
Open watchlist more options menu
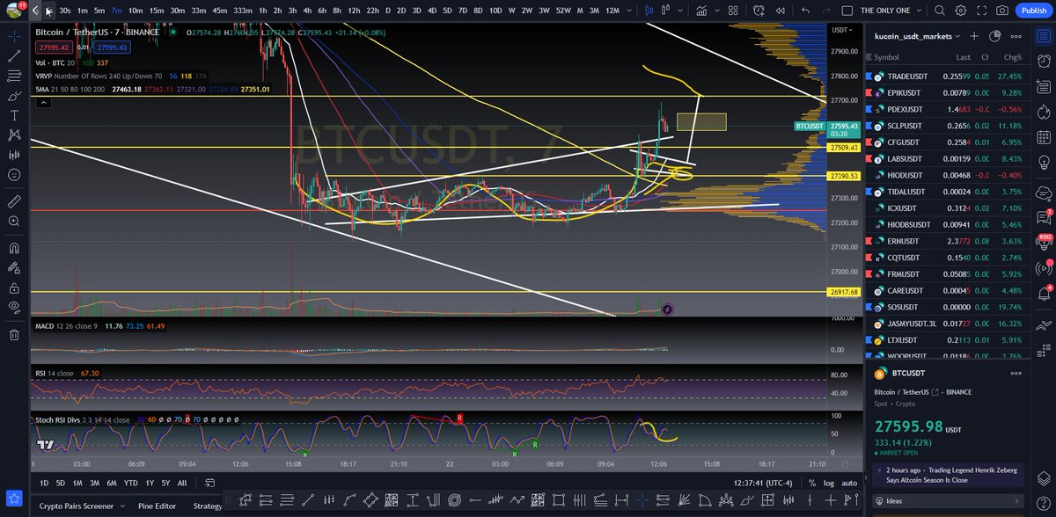1016,36
